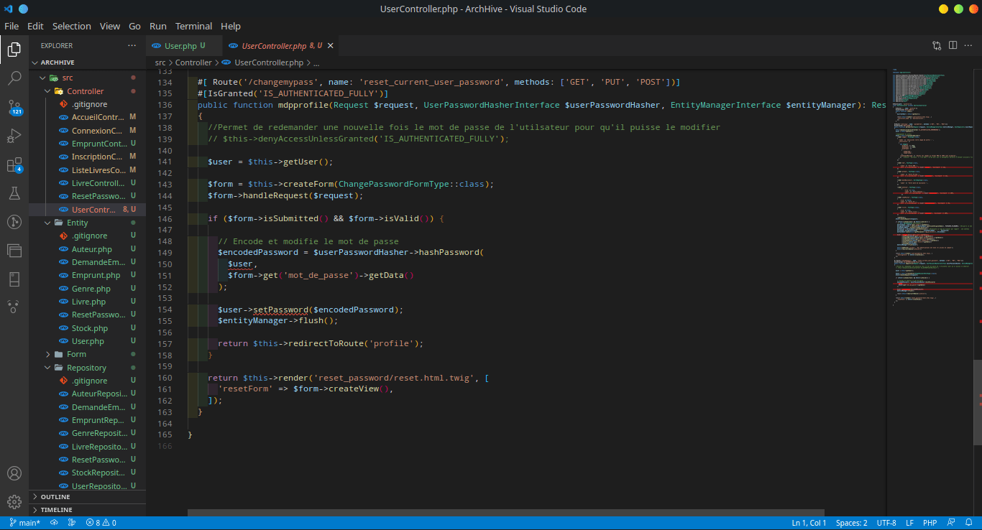
Task: Switch to the User.php tab
Action: [180, 46]
